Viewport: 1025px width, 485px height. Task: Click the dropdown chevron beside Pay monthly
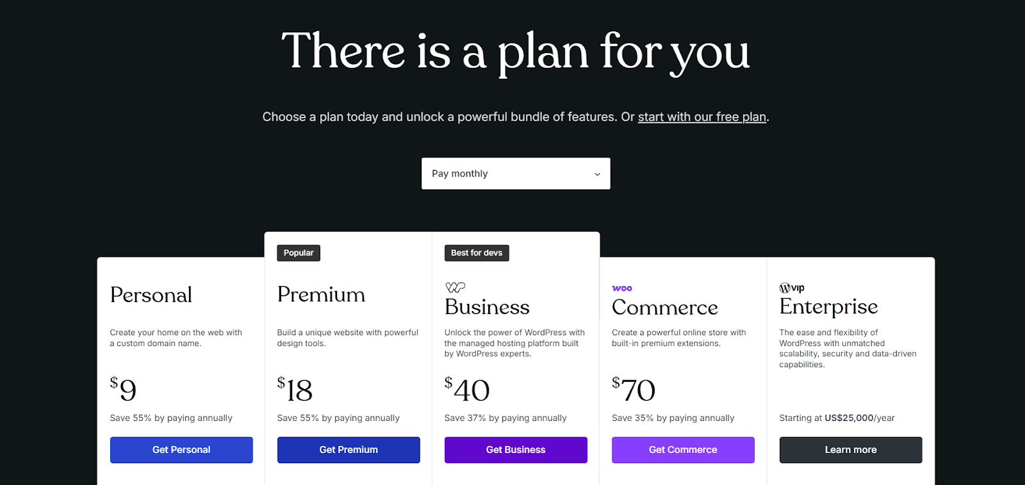click(596, 173)
